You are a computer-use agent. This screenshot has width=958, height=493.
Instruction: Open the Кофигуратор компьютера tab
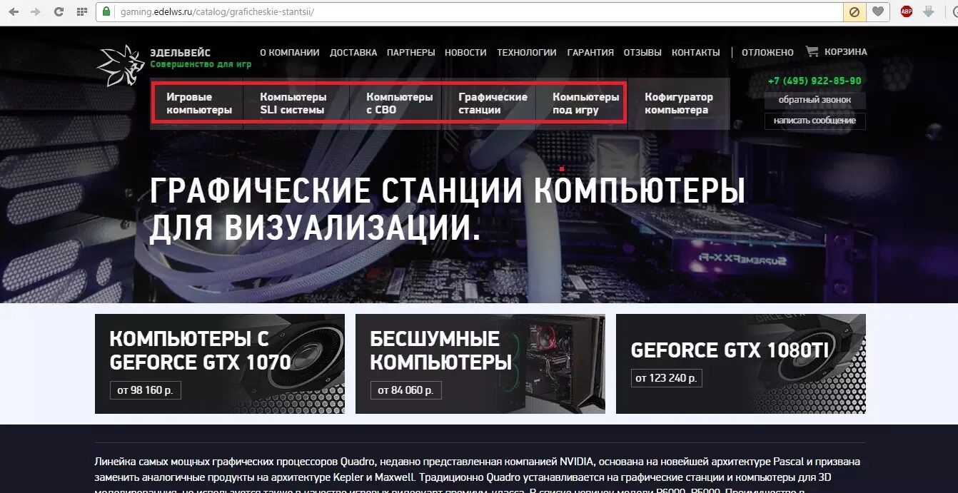[679, 103]
